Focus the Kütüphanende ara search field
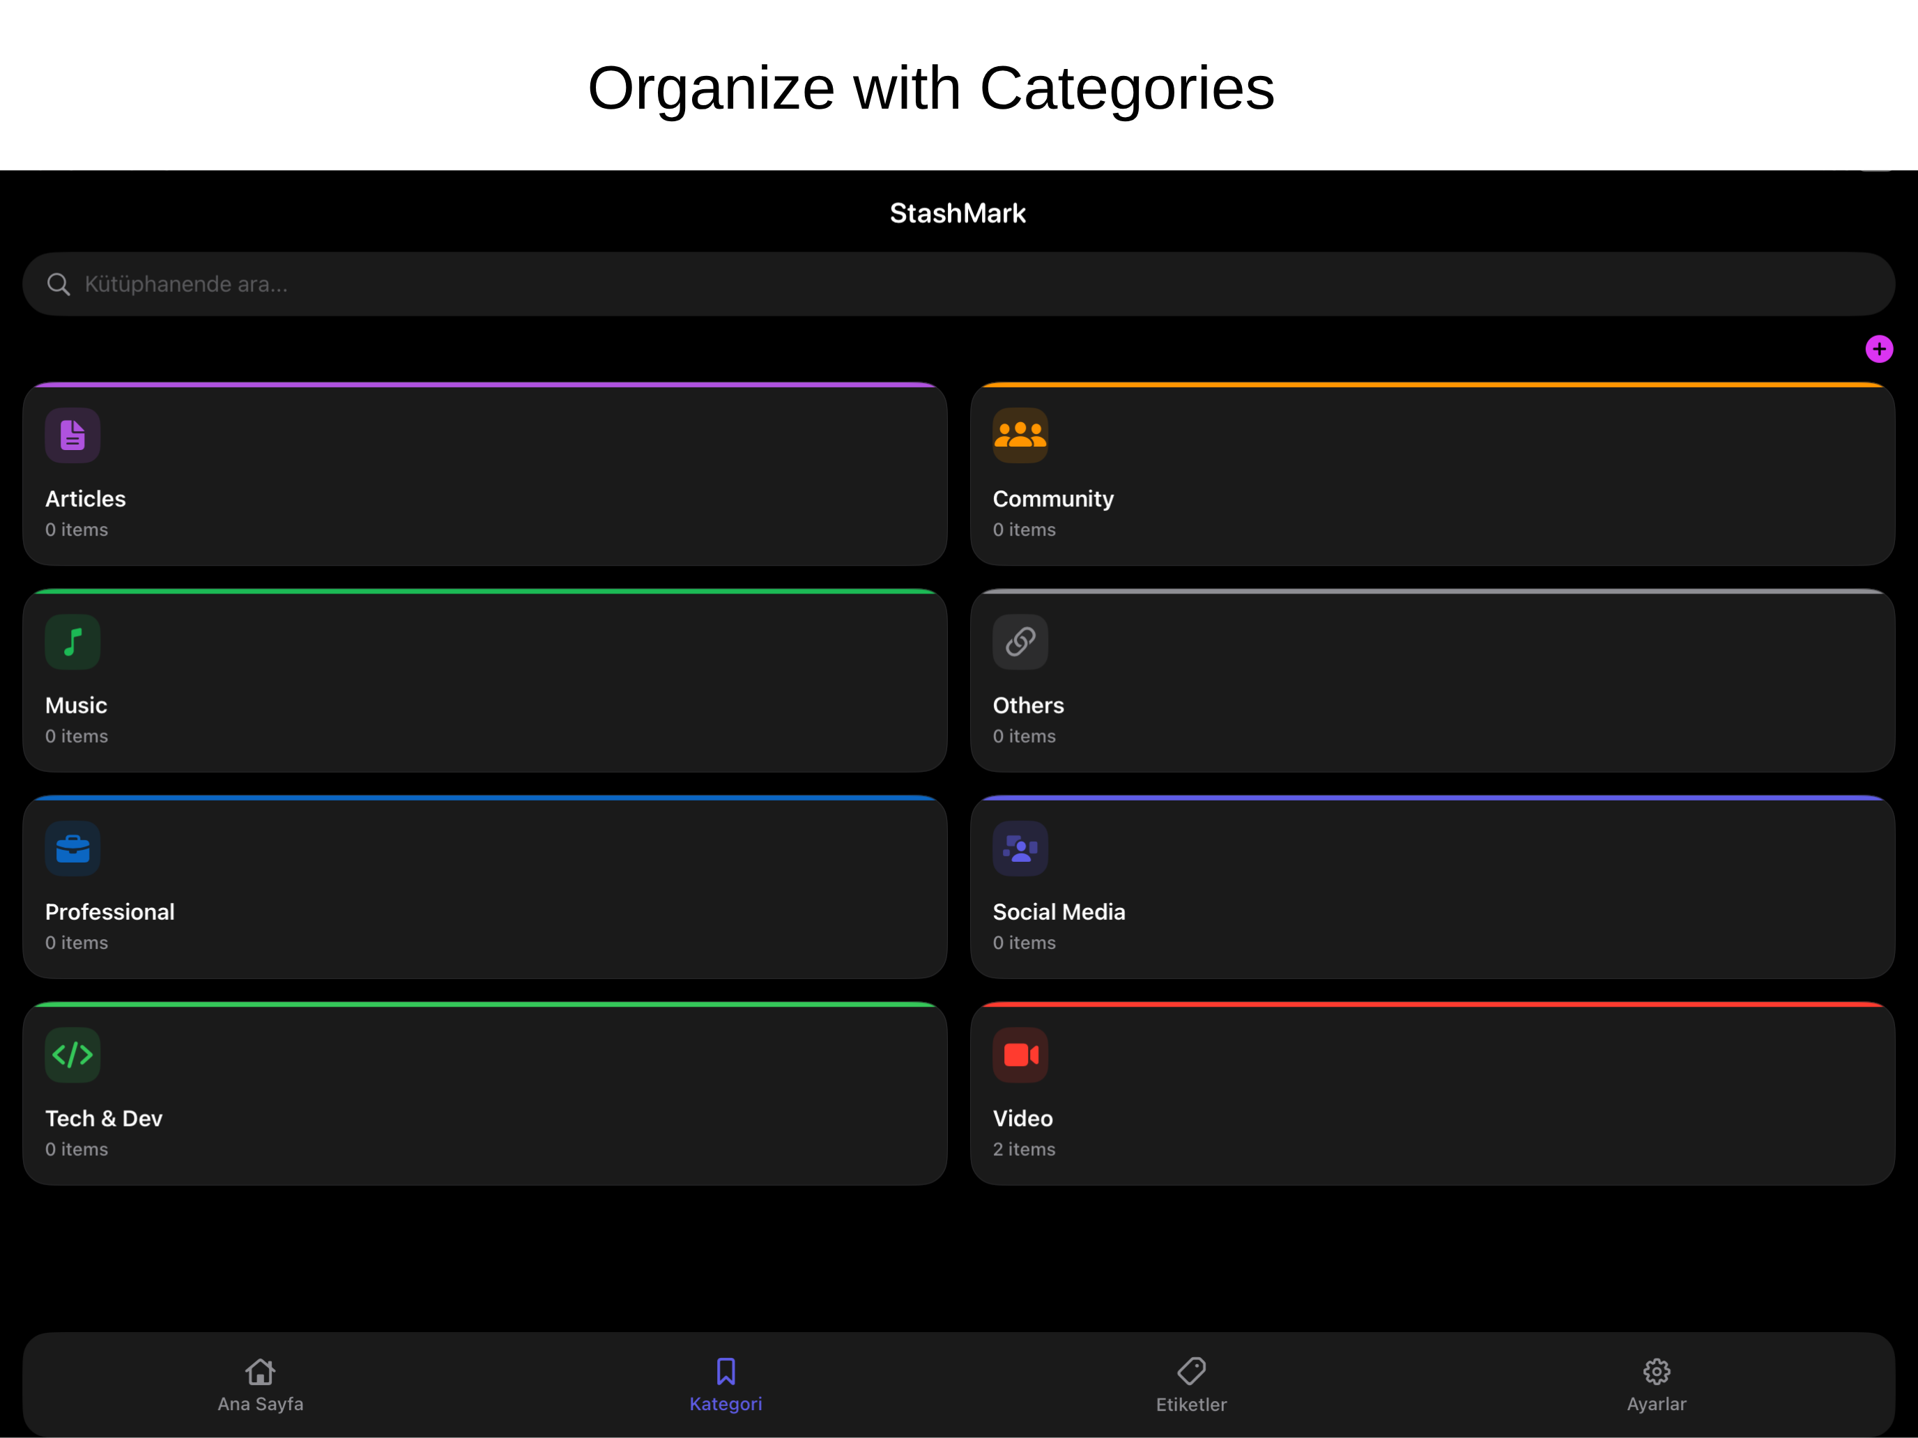The height and width of the screenshot is (1438, 1918). [x=958, y=284]
